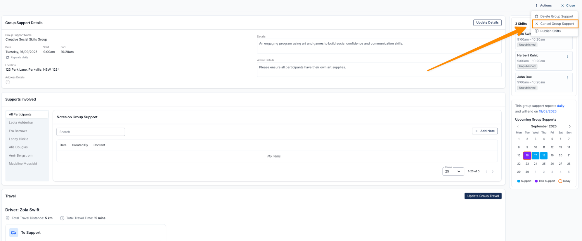Expand the items per page dropdown

pos(453,172)
